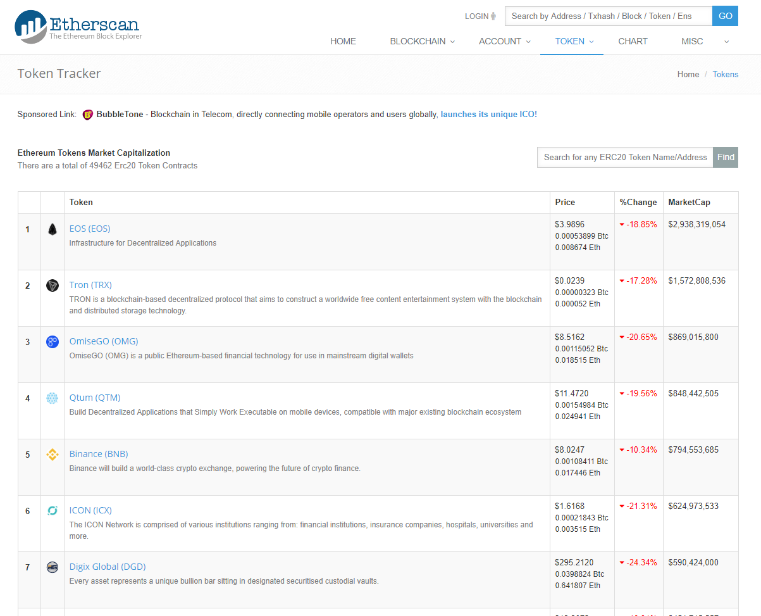Click the LOGIN link
Screen dimensions: 761x616
tap(476, 16)
